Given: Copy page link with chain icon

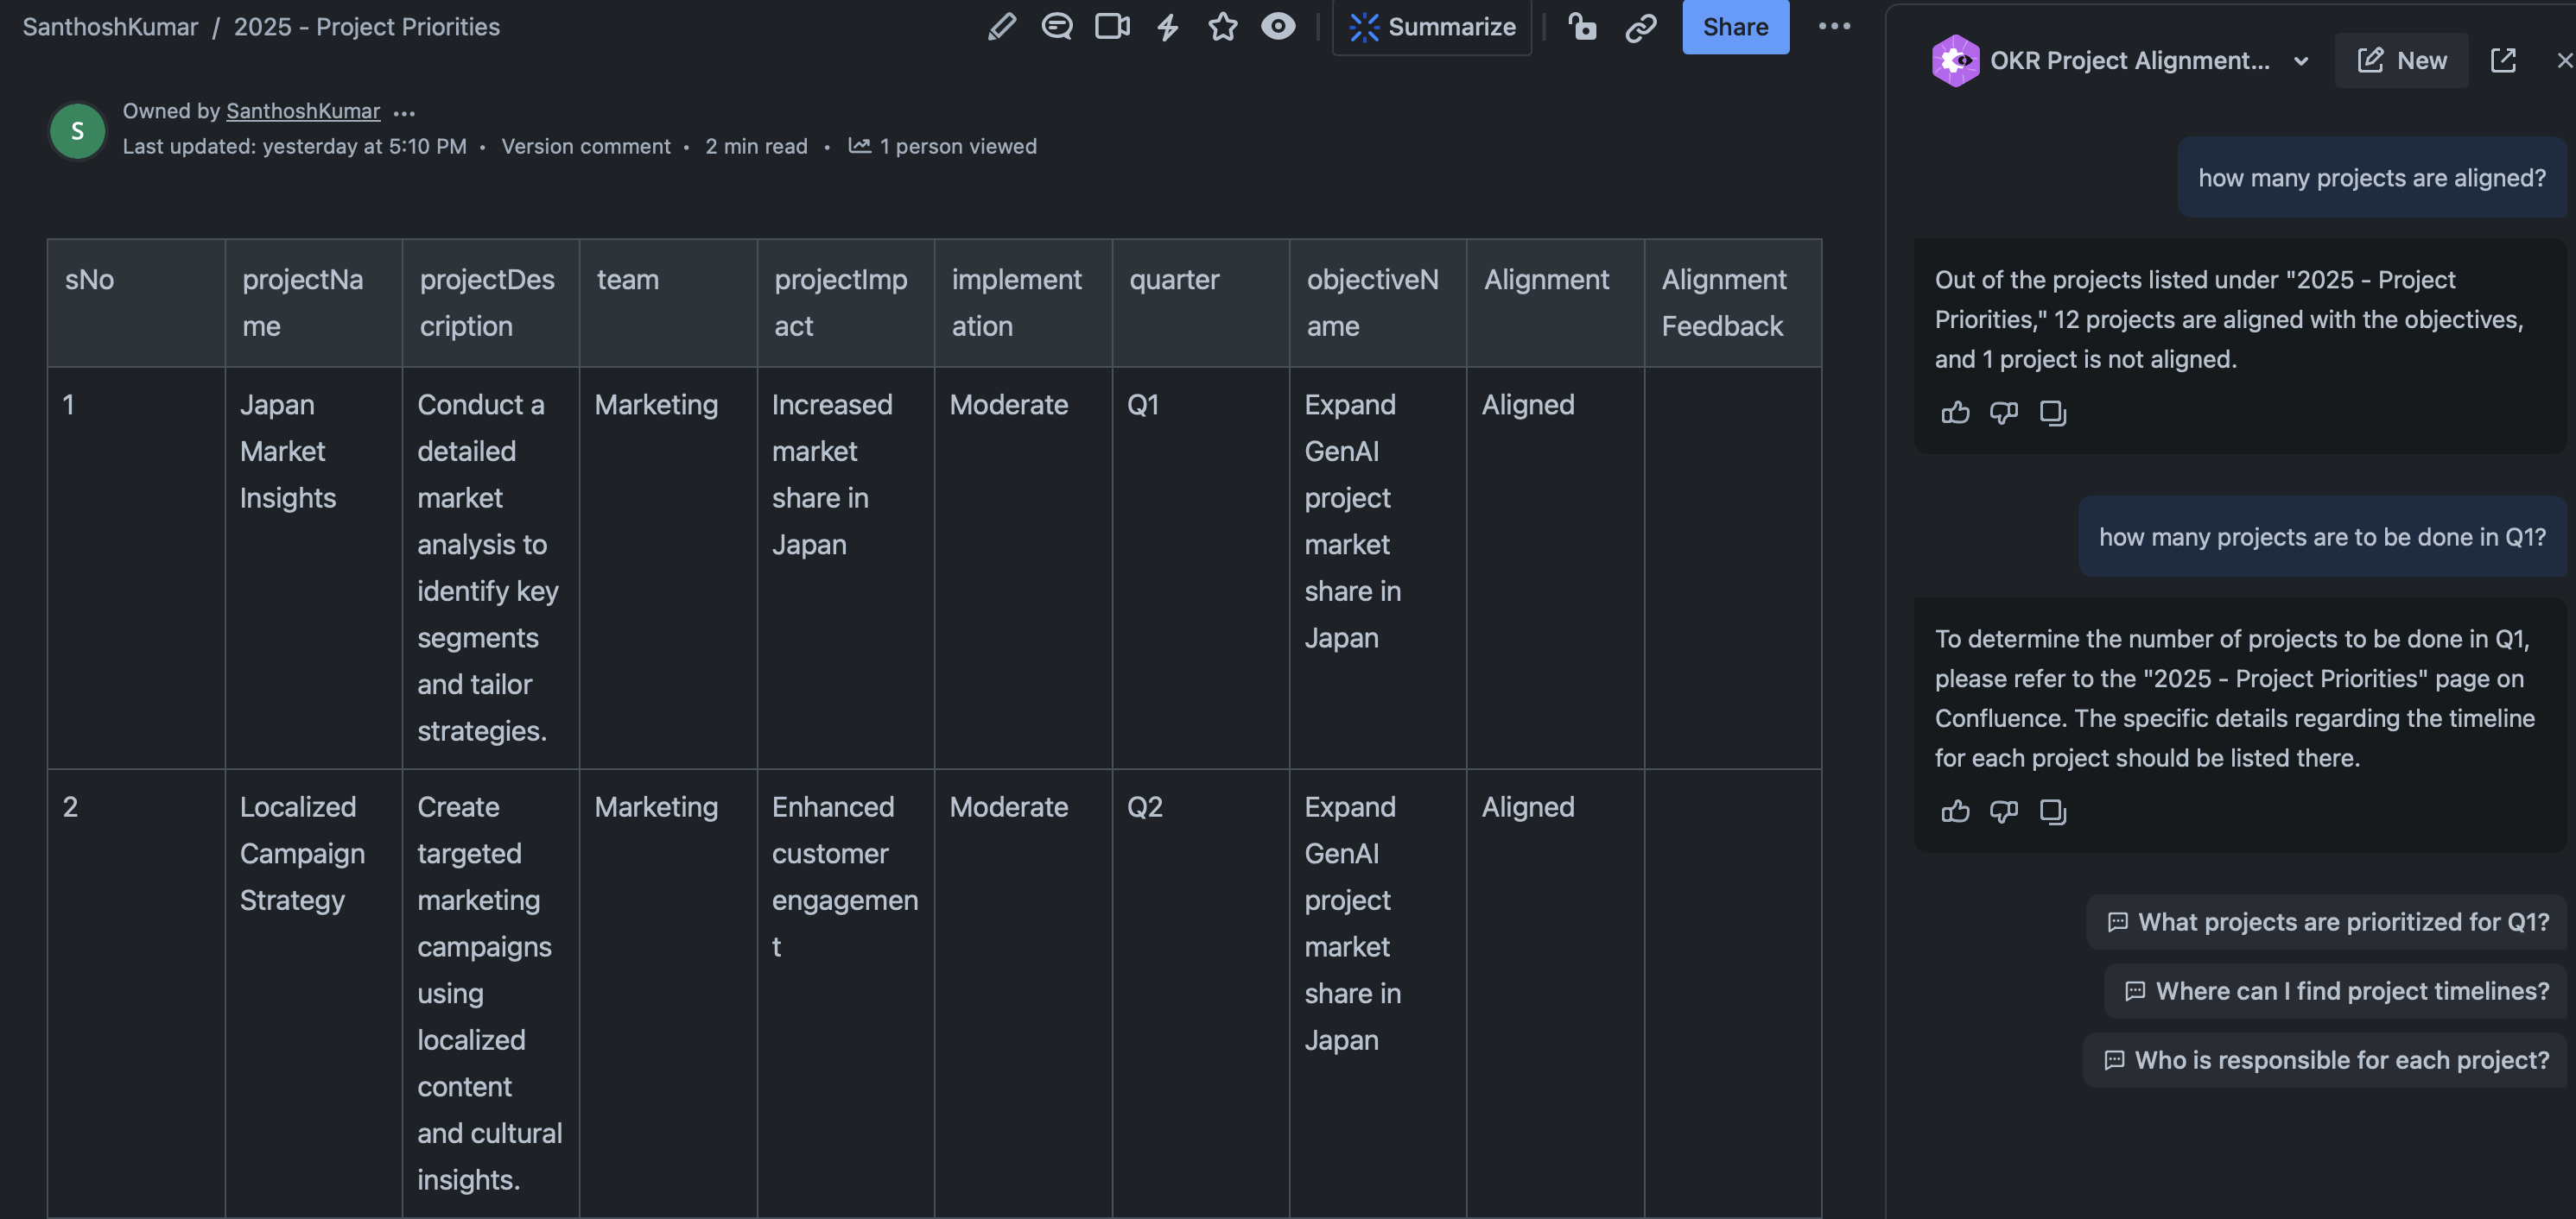Looking at the screenshot, I should tap(1640, 27).
